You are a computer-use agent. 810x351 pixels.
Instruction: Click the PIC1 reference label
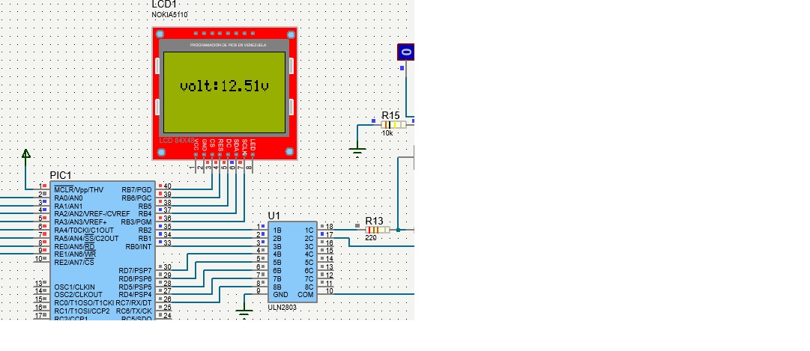pyautogui.click(x=61, y=175)
